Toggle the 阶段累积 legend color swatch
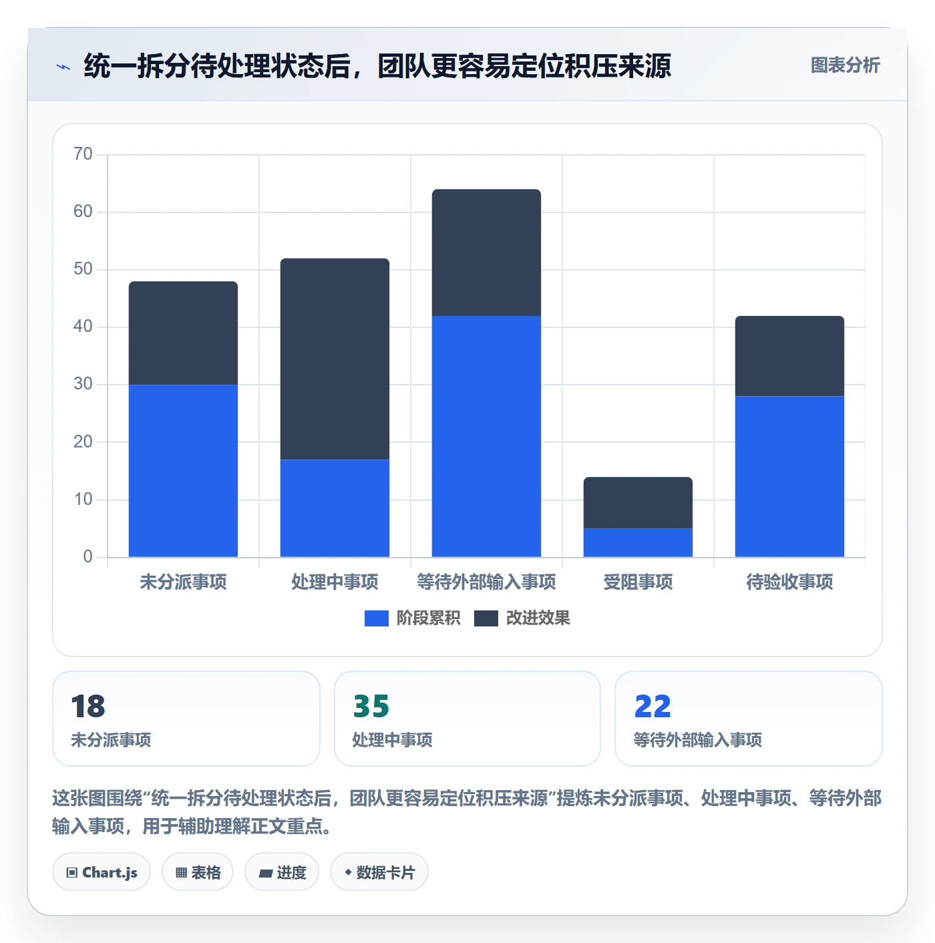This screenshot has height=943, width=935. click(376, 618)
